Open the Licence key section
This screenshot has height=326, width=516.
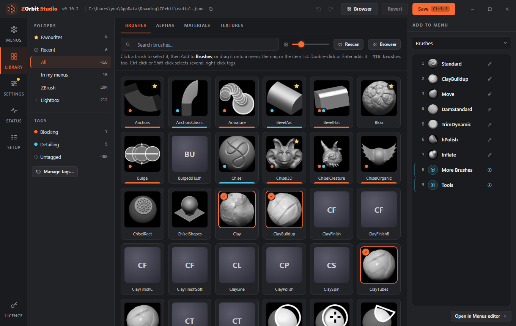point(14,310)
